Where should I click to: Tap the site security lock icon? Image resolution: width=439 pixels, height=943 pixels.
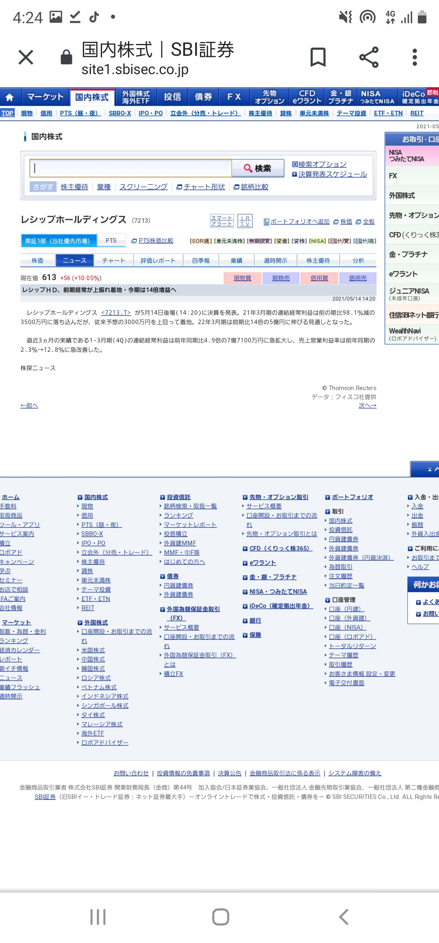pos(66,57)
